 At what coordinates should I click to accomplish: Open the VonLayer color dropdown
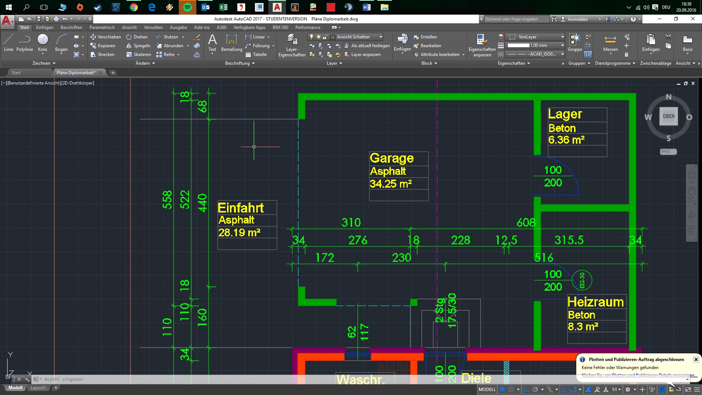(535, 37)
